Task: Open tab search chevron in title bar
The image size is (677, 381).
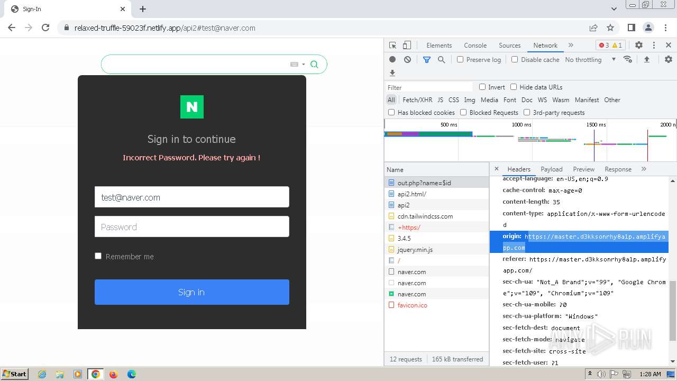Action: coord(614,9)
